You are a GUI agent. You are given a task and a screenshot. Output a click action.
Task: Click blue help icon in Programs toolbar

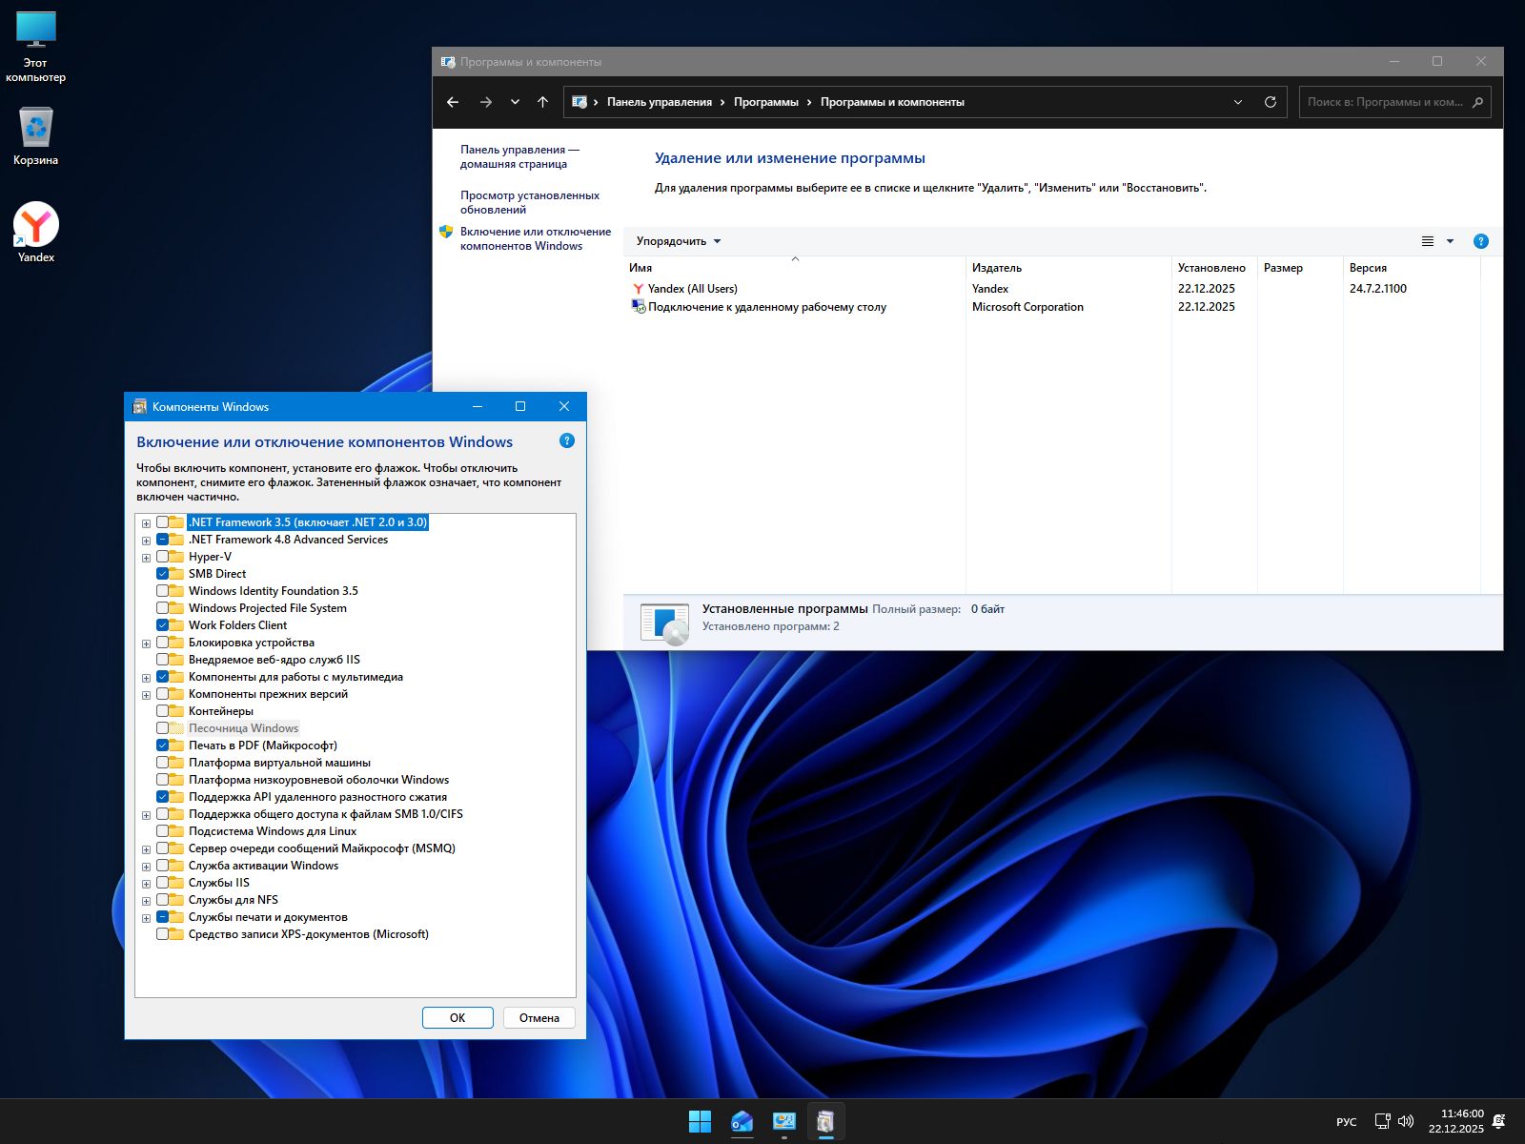tap(1480, 241)
